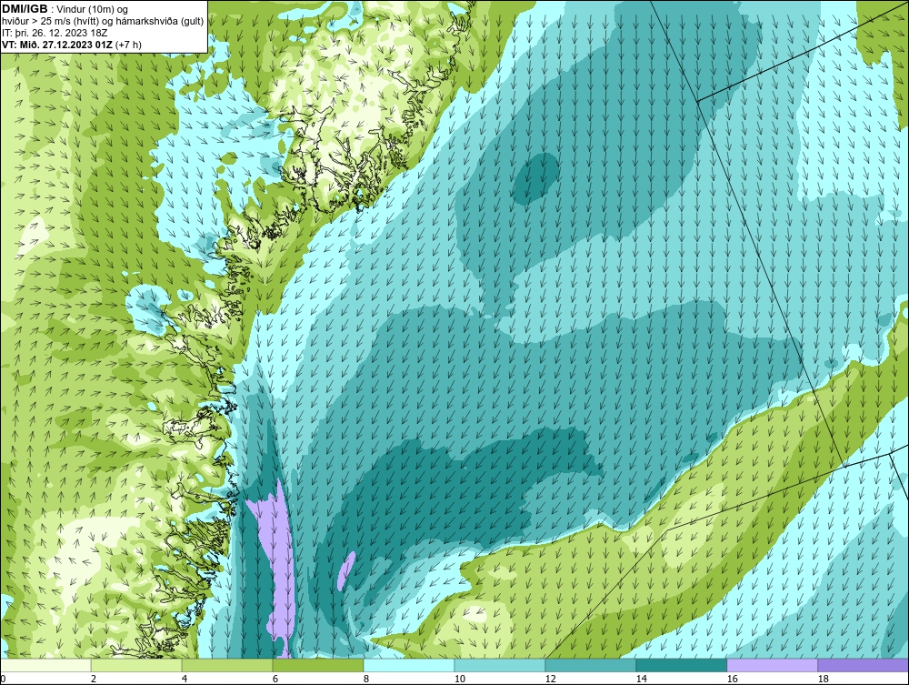Click the "VT: Mið. 27.12.2023 01Z (+7 h)" line
The height and width of the screenshot is (685, 909).
71,44
